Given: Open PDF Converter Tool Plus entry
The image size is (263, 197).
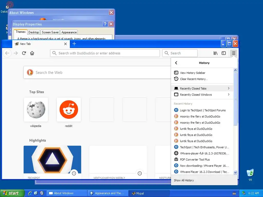Looking at the screenshot, I should point(202,160).
